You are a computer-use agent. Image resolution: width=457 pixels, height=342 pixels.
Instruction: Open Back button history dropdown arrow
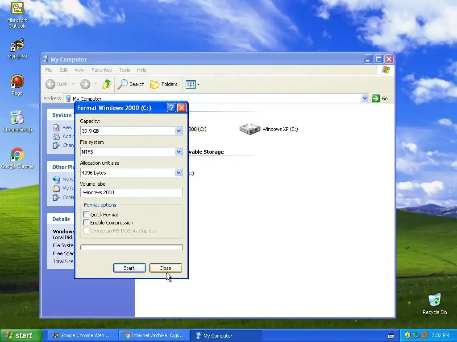click(x=73, y=84)
